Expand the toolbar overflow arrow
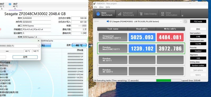This screenshot has width=211, height=97. 182,16
